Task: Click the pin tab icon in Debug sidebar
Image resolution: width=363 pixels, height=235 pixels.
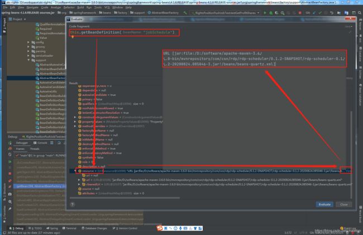Action: [10, 209]
